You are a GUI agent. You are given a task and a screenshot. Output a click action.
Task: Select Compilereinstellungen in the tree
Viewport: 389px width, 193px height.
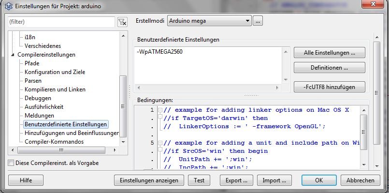(46, 55)
